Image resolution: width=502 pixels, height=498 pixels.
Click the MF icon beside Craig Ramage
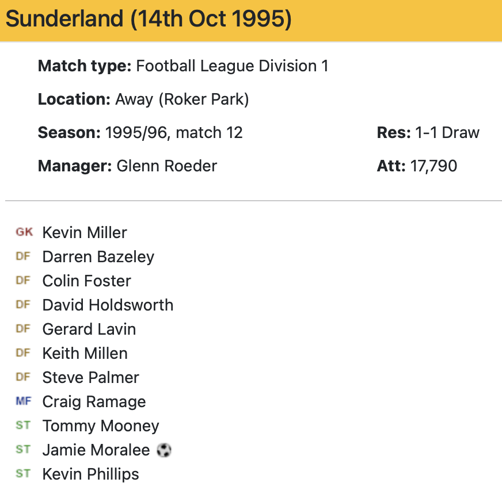tap(24, 401)
